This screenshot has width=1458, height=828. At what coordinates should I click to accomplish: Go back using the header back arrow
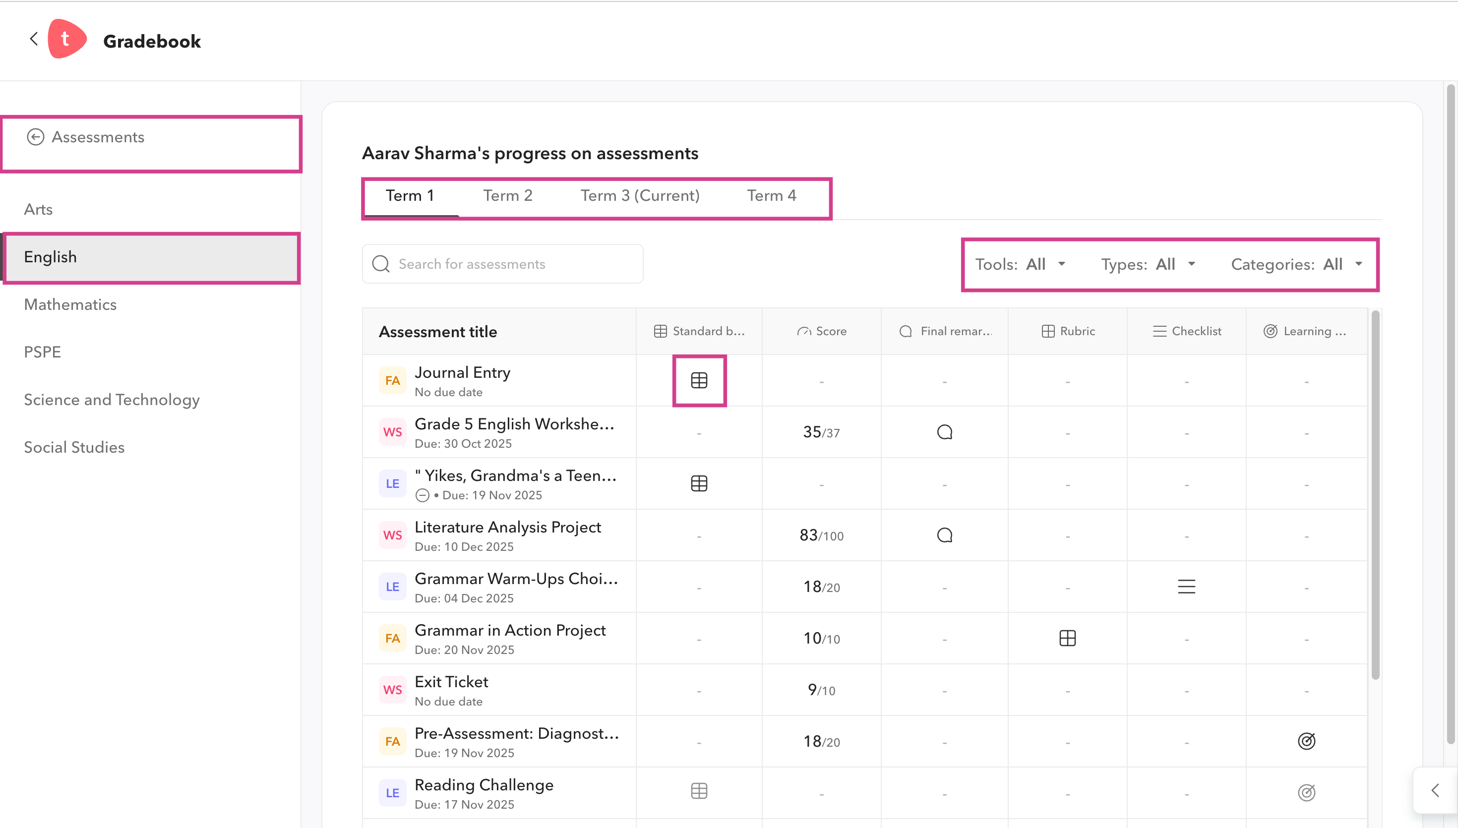tap(34, 39)
